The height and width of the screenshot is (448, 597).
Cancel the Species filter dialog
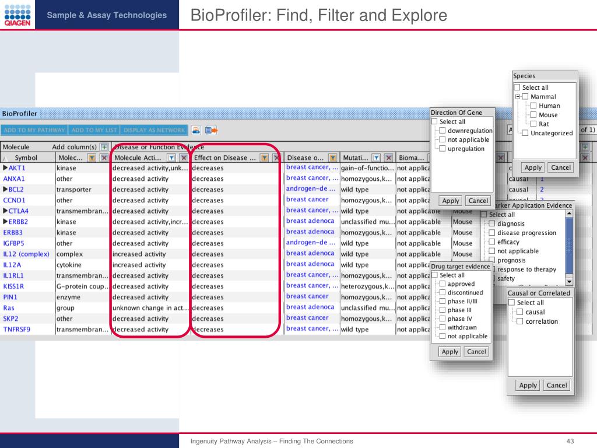coord(561,167)
